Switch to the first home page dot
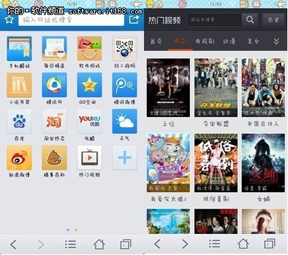The height and width of the screenshot is (255, 288). pyautogui.click(x=68, y=230)
